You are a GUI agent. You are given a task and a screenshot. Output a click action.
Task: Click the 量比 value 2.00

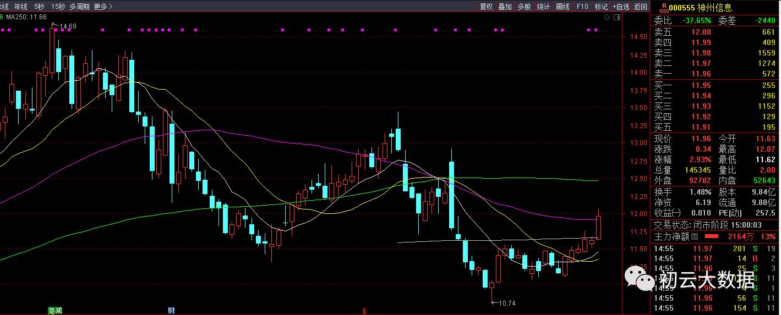768,170
